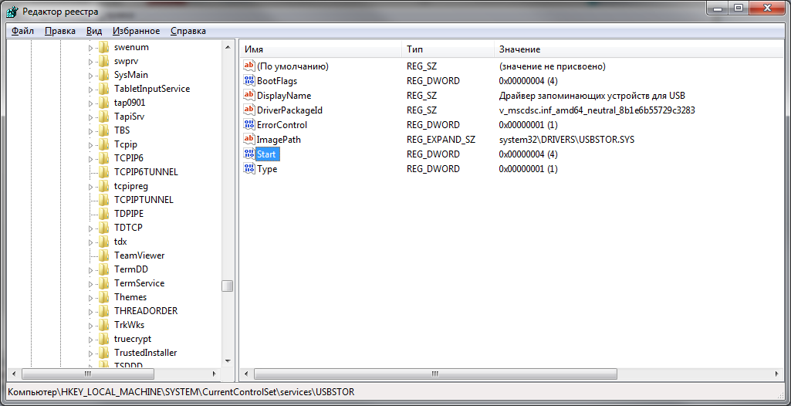Sort values by the Тип column header
The height and width of the screenshot is (406, 791).
[x=448, y=49]
